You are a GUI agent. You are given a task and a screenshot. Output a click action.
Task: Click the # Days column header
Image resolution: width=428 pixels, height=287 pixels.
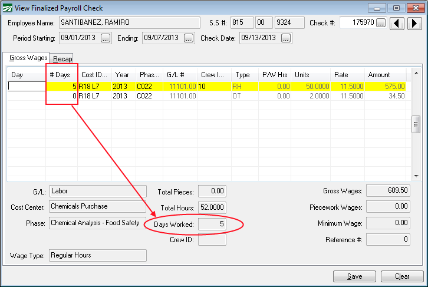(61, 75)
